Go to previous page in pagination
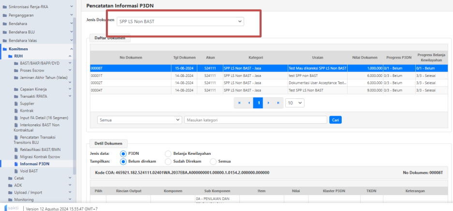The height and width of the screenshot is (211, 453). coord(249,103)
